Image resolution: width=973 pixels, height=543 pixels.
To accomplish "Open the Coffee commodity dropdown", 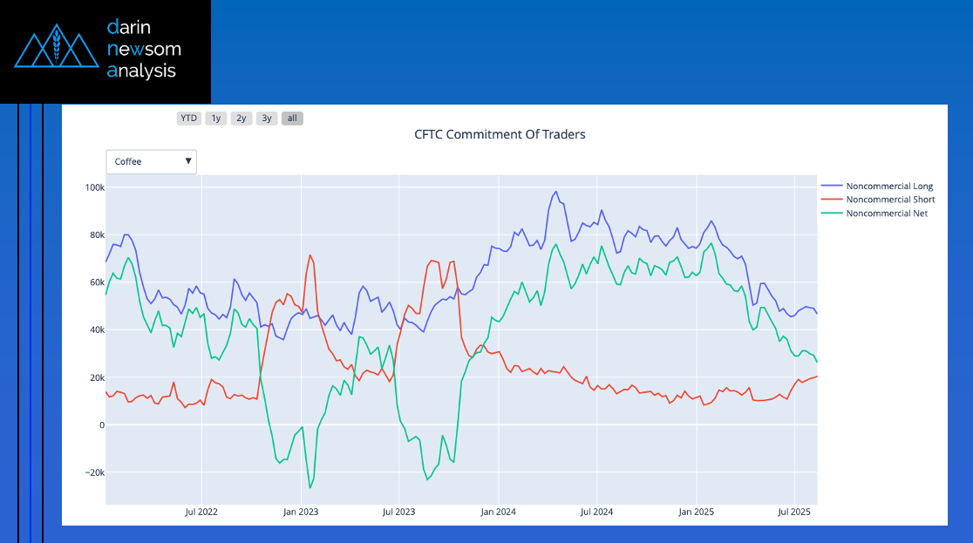I will (144, 161).
